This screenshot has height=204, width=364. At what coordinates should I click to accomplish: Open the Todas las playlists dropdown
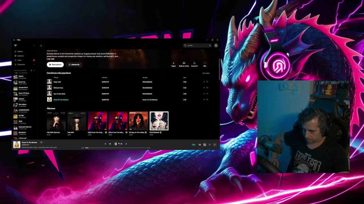click(x=20, y=70)
